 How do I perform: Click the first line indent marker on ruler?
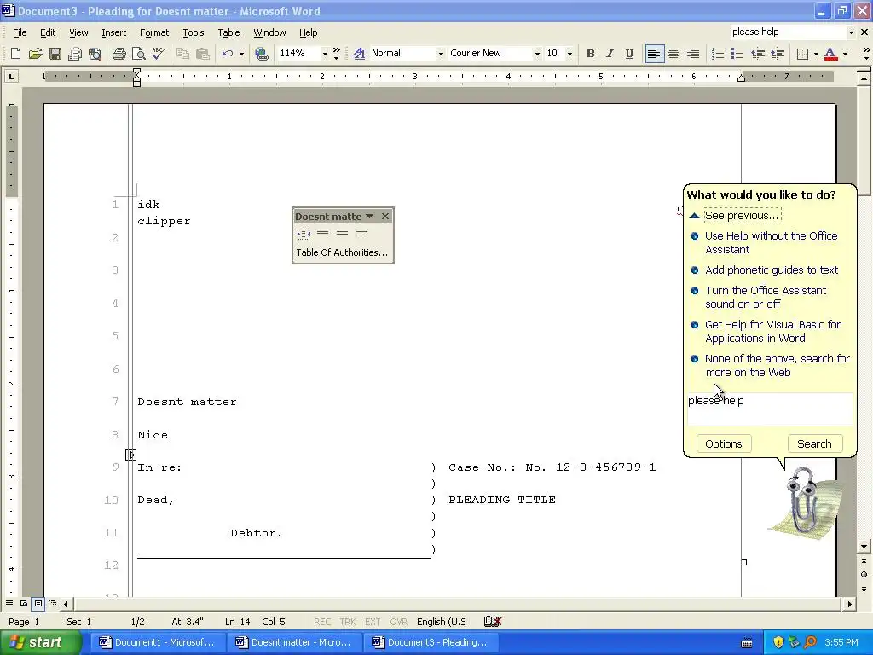[137, 72]
